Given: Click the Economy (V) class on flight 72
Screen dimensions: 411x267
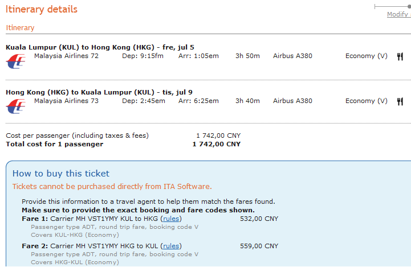Looking at the screenshot, I should pyautogui.click(x=366, y=56).
